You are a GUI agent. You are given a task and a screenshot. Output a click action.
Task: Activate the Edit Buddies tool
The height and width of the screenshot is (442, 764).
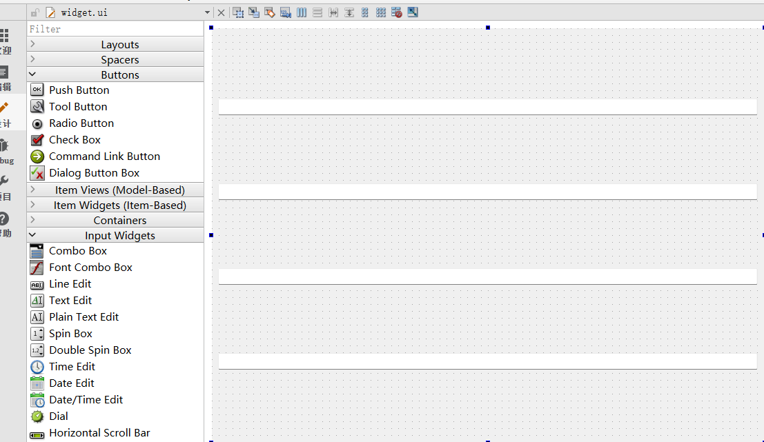270,12
